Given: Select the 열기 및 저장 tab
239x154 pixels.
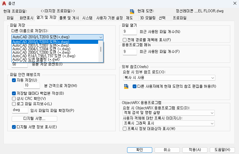Looking at the screenshot, I should point(46,18).
